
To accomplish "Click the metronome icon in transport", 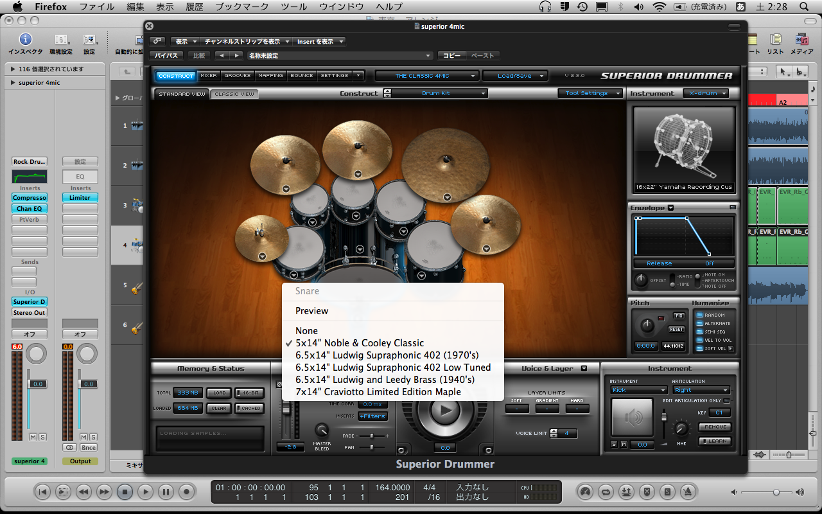I will point(687,492).
